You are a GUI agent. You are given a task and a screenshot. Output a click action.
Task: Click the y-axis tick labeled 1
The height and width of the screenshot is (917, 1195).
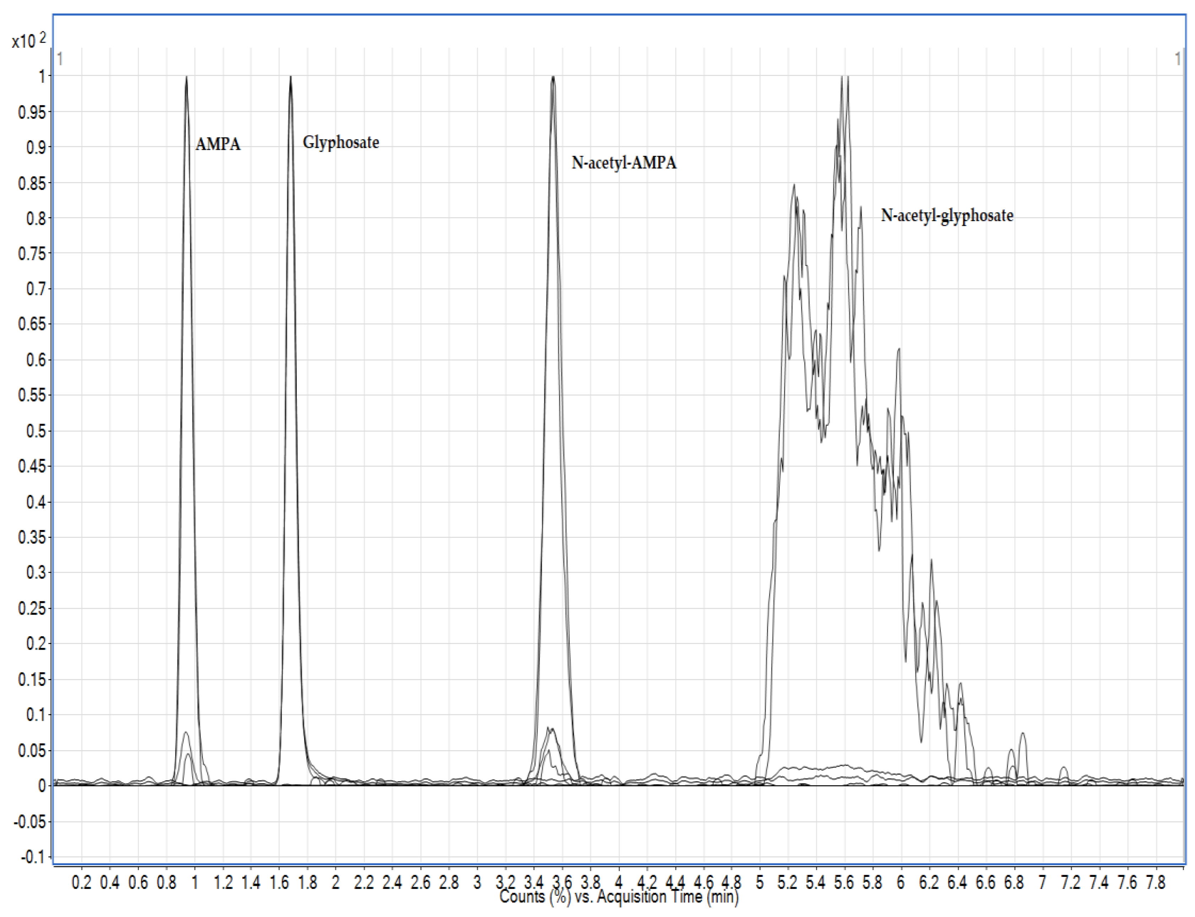click(42, 76)
